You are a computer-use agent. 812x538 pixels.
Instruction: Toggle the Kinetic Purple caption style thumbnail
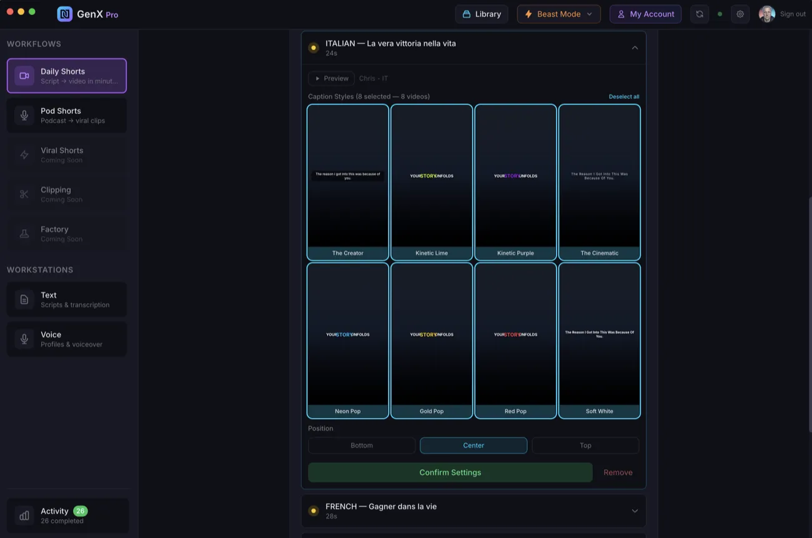(x=515, y=181)
